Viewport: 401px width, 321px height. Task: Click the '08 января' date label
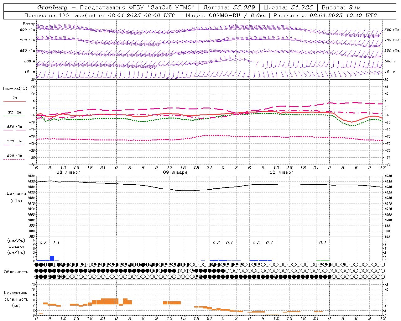68,172
